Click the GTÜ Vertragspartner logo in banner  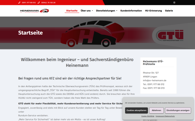click(x=170, y=35)
